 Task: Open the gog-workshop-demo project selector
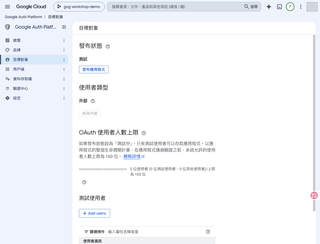(79, 7)
